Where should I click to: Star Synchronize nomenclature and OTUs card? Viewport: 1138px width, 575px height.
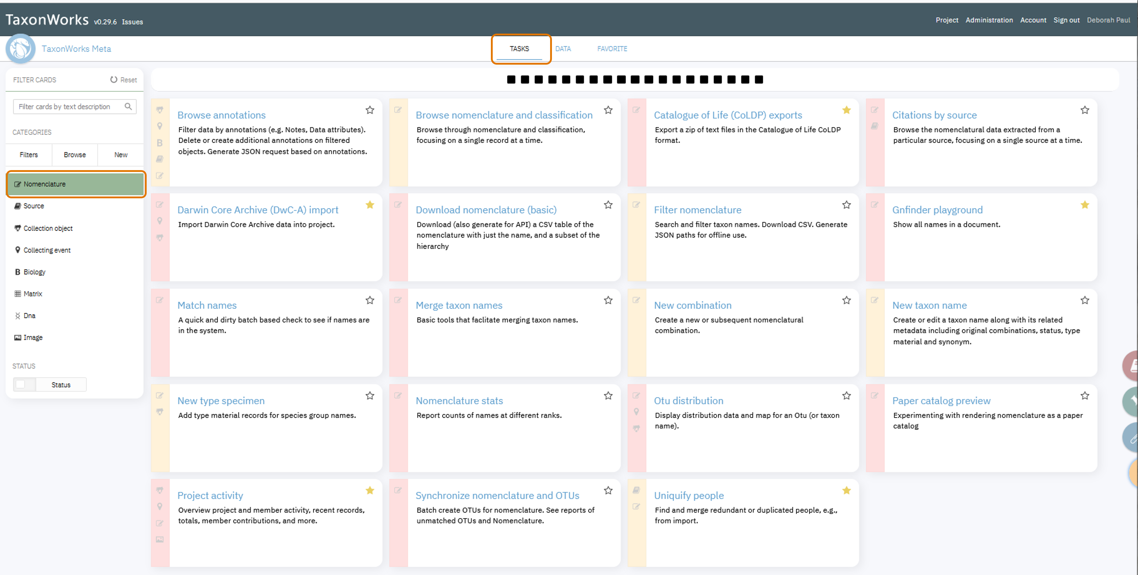[x=608, y=490]
